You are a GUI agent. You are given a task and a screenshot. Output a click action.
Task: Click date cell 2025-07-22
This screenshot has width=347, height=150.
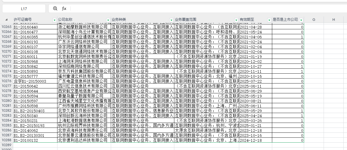[x=255, y=81]
